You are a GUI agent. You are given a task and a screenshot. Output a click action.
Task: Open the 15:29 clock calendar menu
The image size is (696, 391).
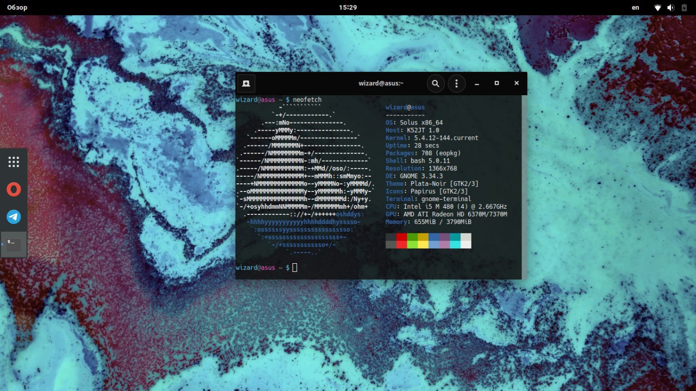coord(348,8)
